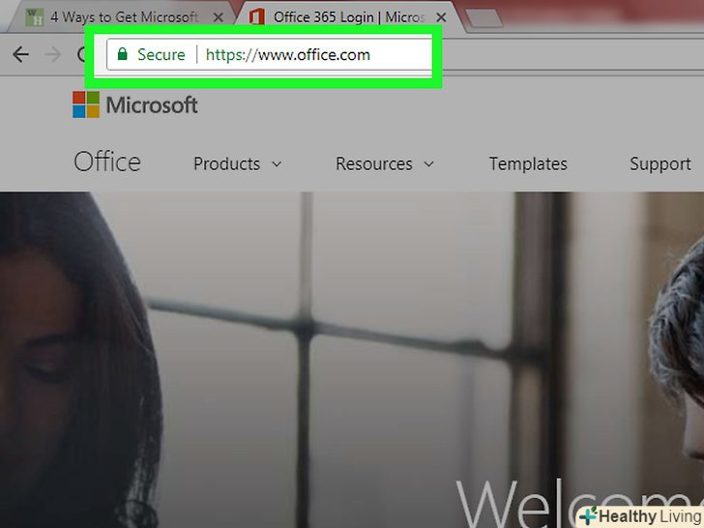Click the browser forward arrow
The height and width of the screenshot is (528, 704).
point(53,54)
